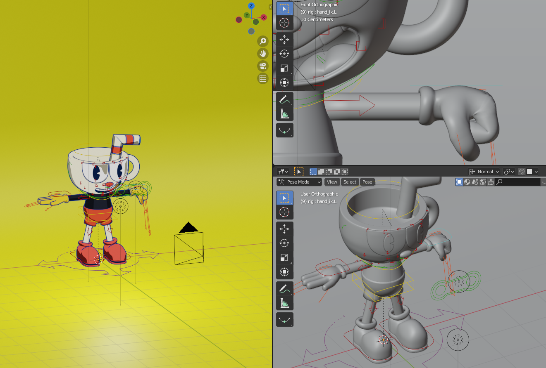Open the Pose Mode dropdown

click(x=299, y=182)
